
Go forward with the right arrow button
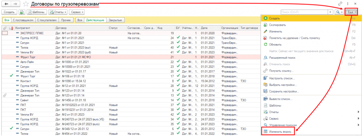pos(15,4)
